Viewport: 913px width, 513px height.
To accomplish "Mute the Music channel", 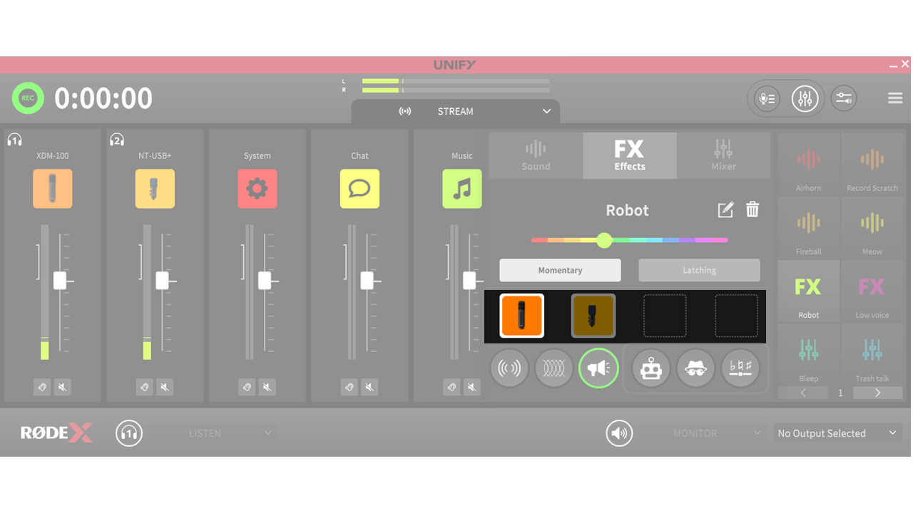I will (x=472, y=387).
